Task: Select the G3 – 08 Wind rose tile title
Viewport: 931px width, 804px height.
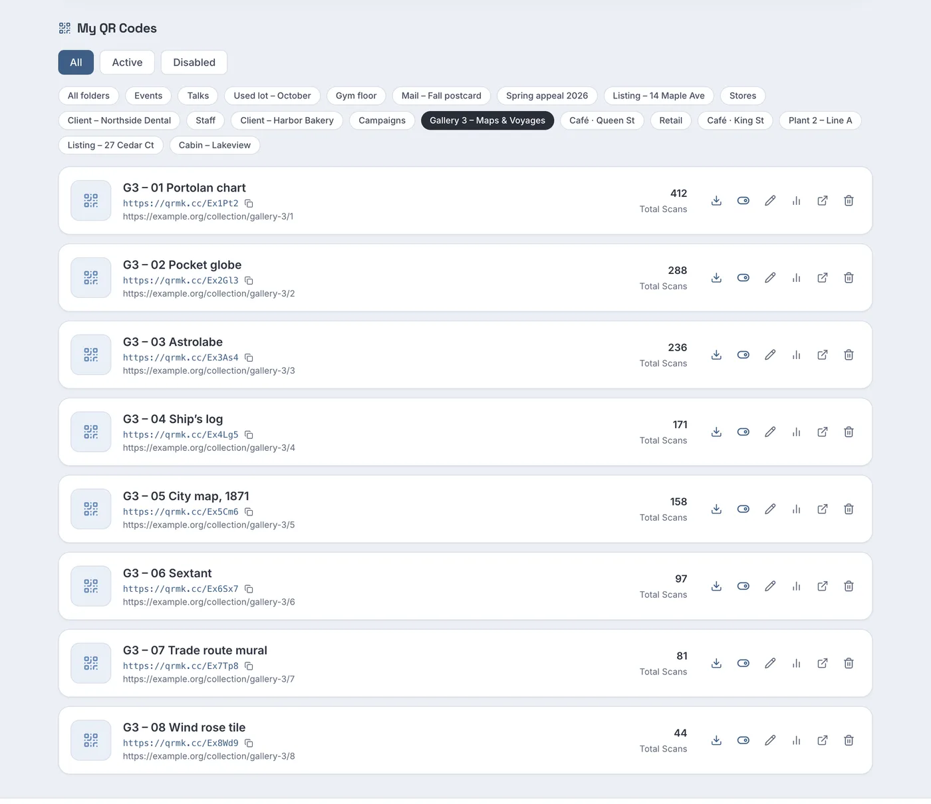Action: (x=184, y=728)
